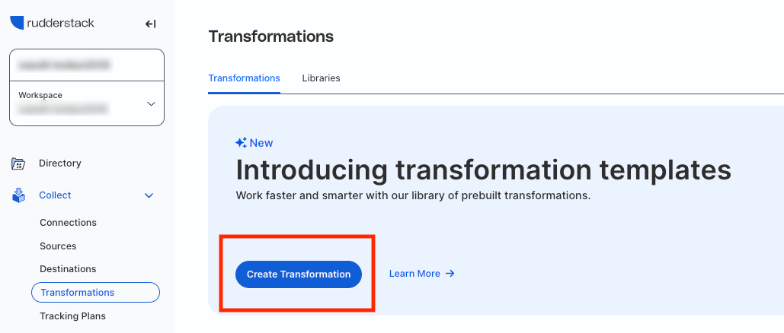784x333 pixels.
Task: Click the RudderStack logo icon
Action: [17, 23]
